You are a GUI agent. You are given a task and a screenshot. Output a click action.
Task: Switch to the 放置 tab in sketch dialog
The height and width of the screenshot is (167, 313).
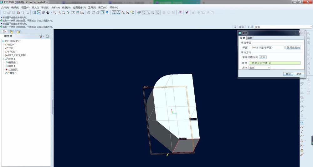[x=243, y=38]
